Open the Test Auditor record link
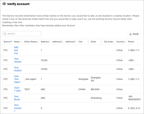The height and width of the screenshot is (114, 144). coord(18,69)
